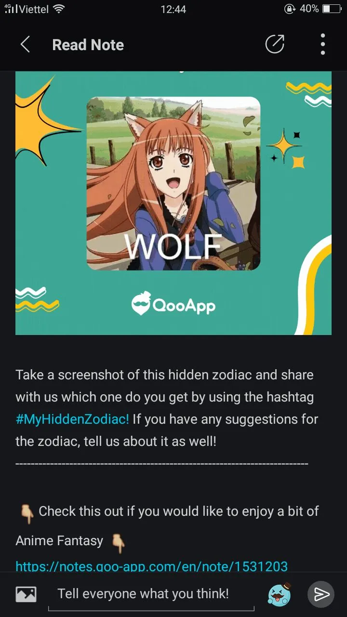The width and height of the screenshot is (347, 617).
Task: Tap the attach image icon
Action: click(26, 594)
